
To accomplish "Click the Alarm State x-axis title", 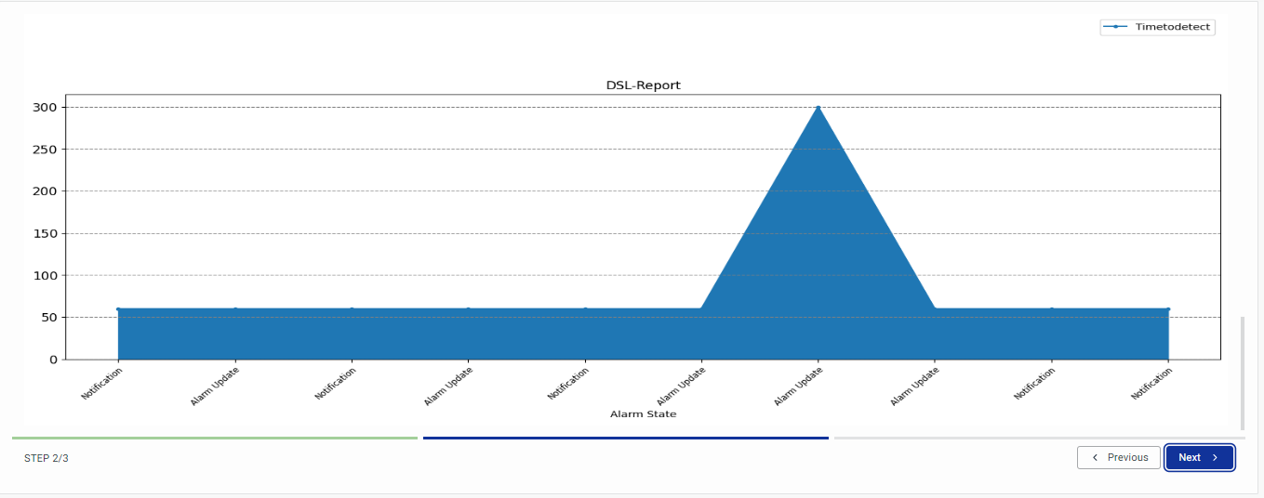I will tap(643, 413).
